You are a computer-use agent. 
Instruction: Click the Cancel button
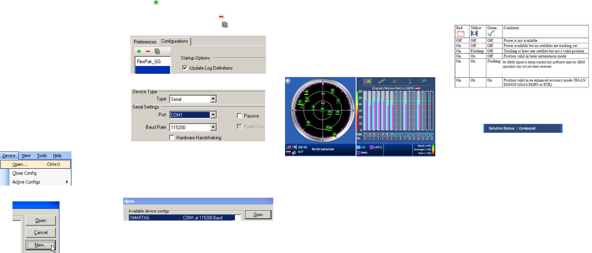(41, 232)
